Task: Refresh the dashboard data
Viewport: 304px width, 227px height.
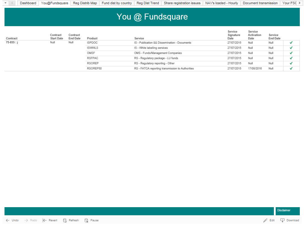Action: tap(65, 220)
